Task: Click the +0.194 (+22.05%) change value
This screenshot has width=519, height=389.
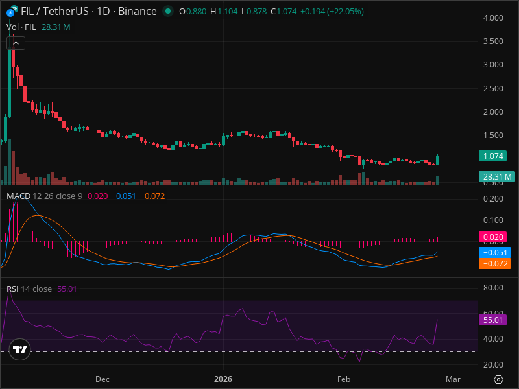Action: (332, 12)
